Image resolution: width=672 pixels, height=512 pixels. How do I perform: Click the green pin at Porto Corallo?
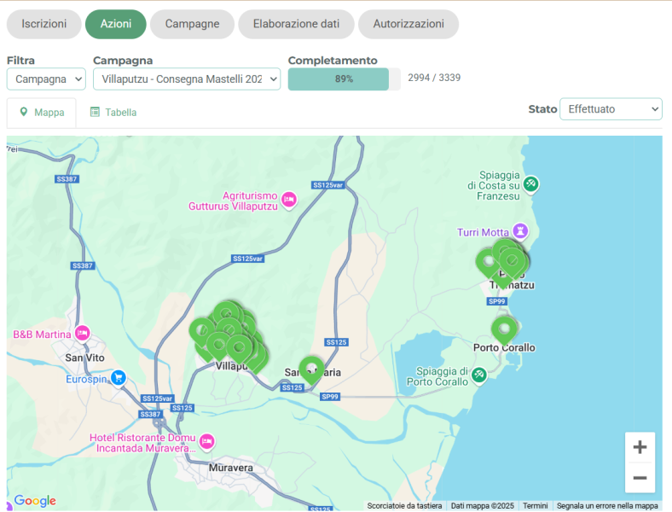click(504, 329)
